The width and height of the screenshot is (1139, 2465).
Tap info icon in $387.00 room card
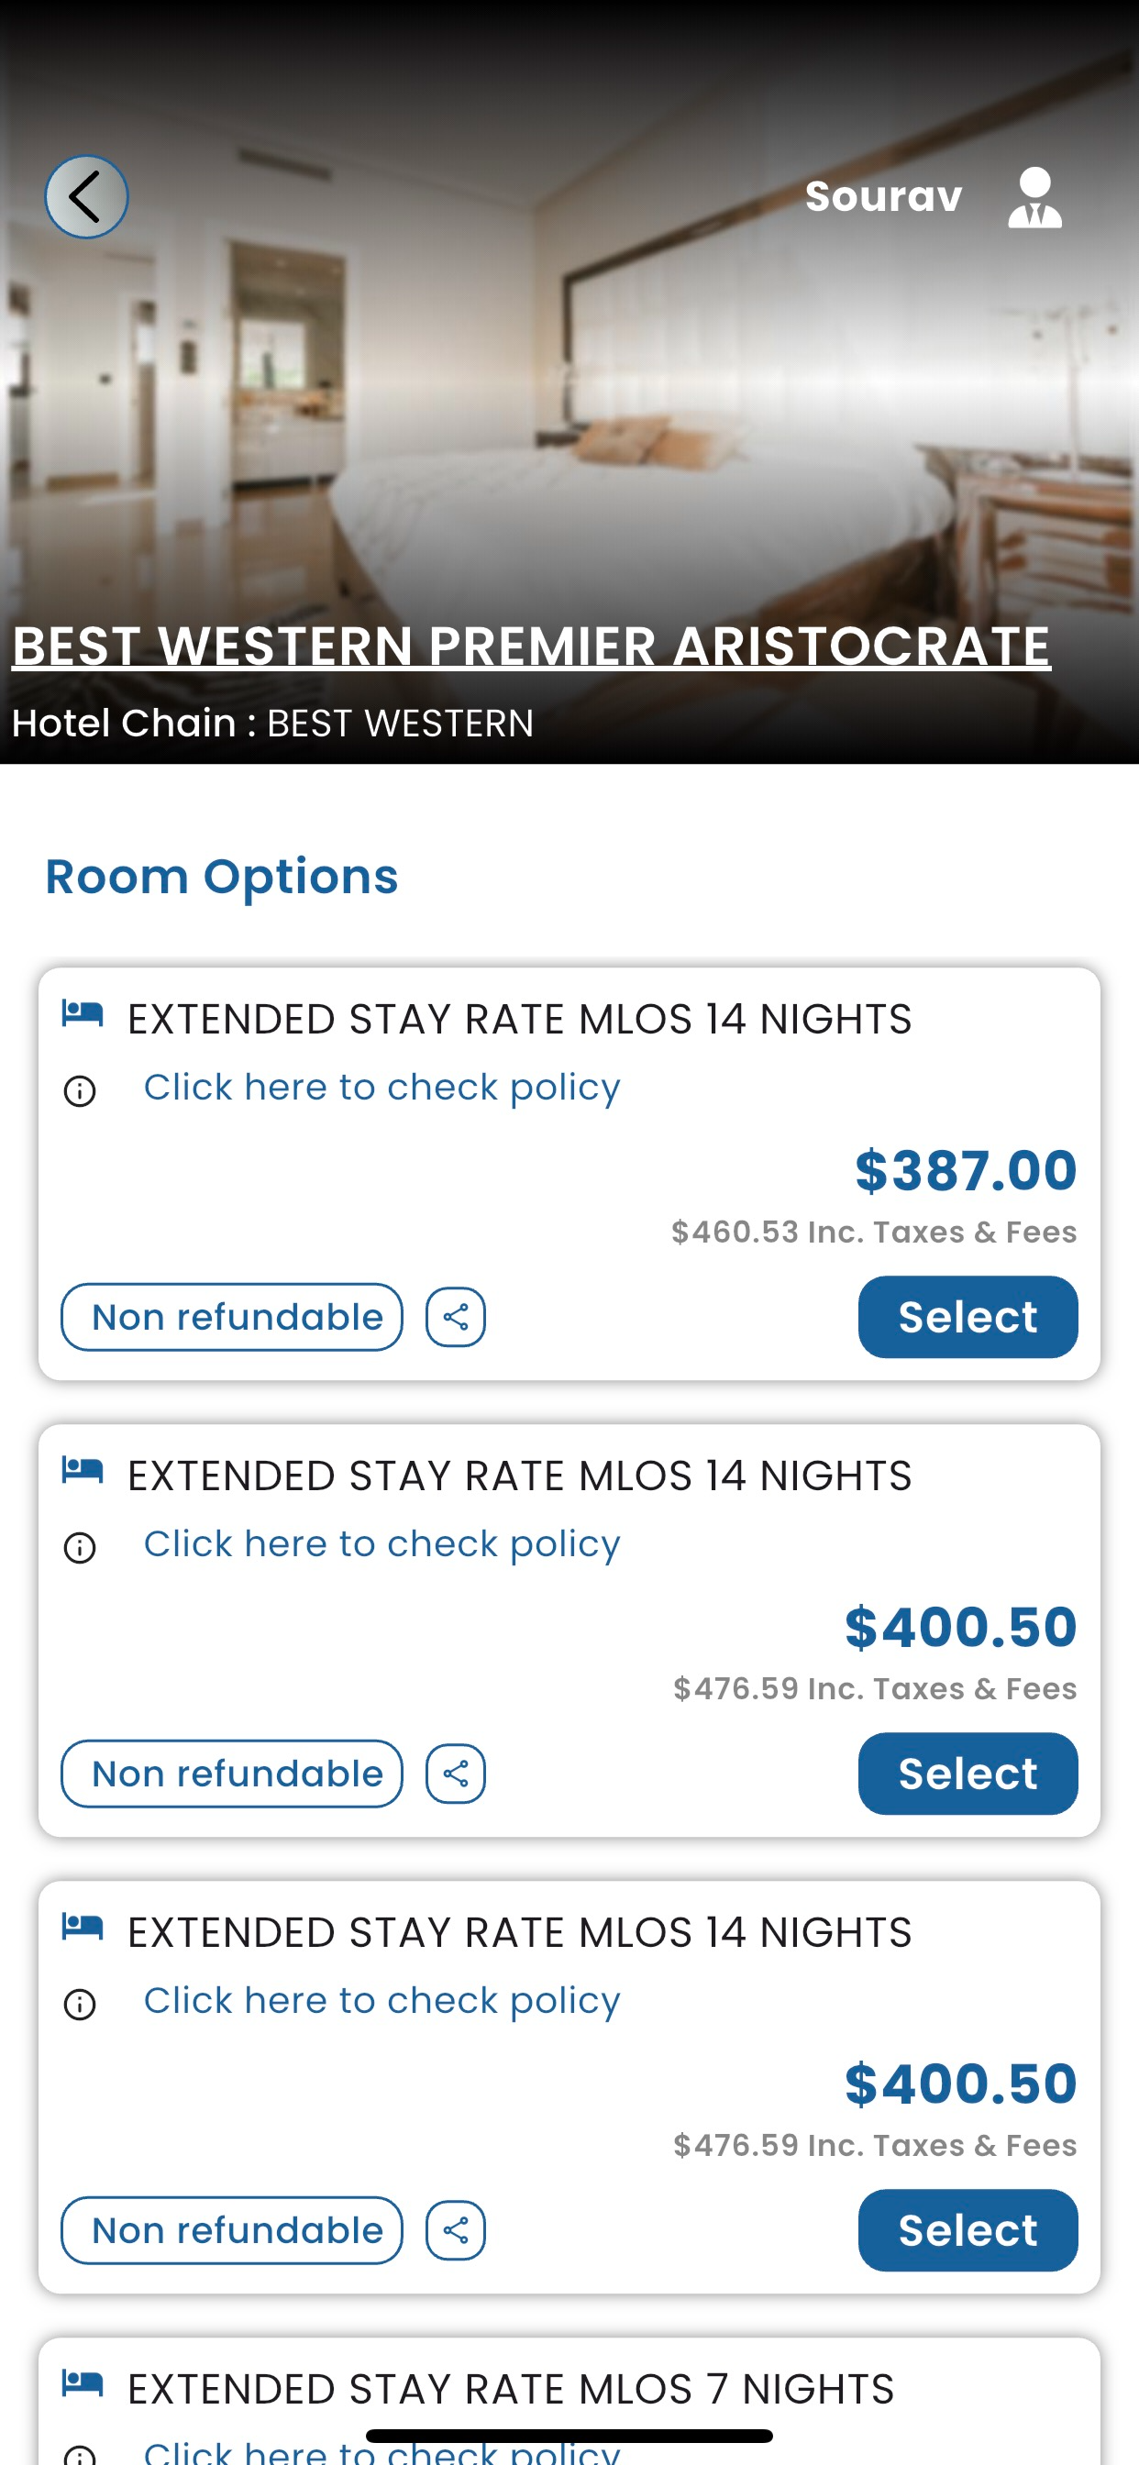[x=80, y=1091]
